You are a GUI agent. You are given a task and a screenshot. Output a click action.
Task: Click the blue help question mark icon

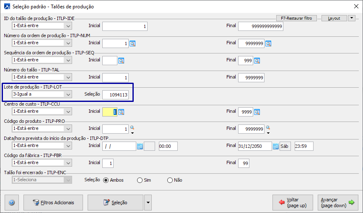coord(11,203)
